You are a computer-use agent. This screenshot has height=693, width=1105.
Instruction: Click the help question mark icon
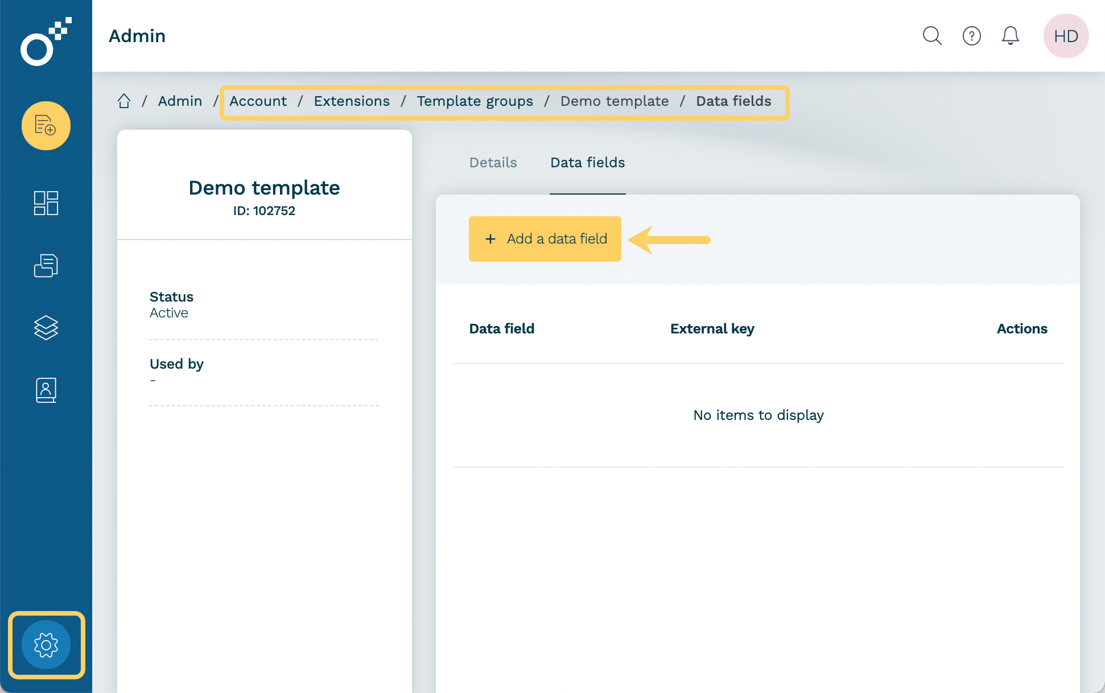tap(971, 36)
